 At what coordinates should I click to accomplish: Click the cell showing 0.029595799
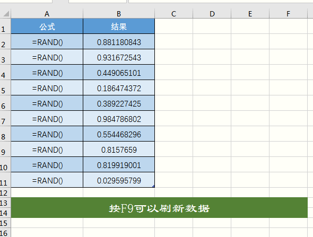click(x=119, y=180)
